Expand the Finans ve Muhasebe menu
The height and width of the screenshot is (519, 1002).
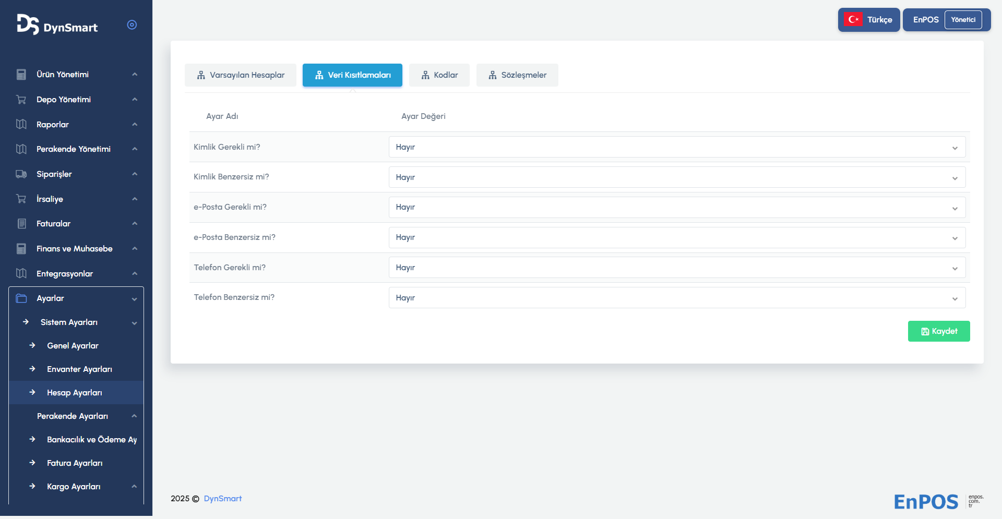coord(75,249)
